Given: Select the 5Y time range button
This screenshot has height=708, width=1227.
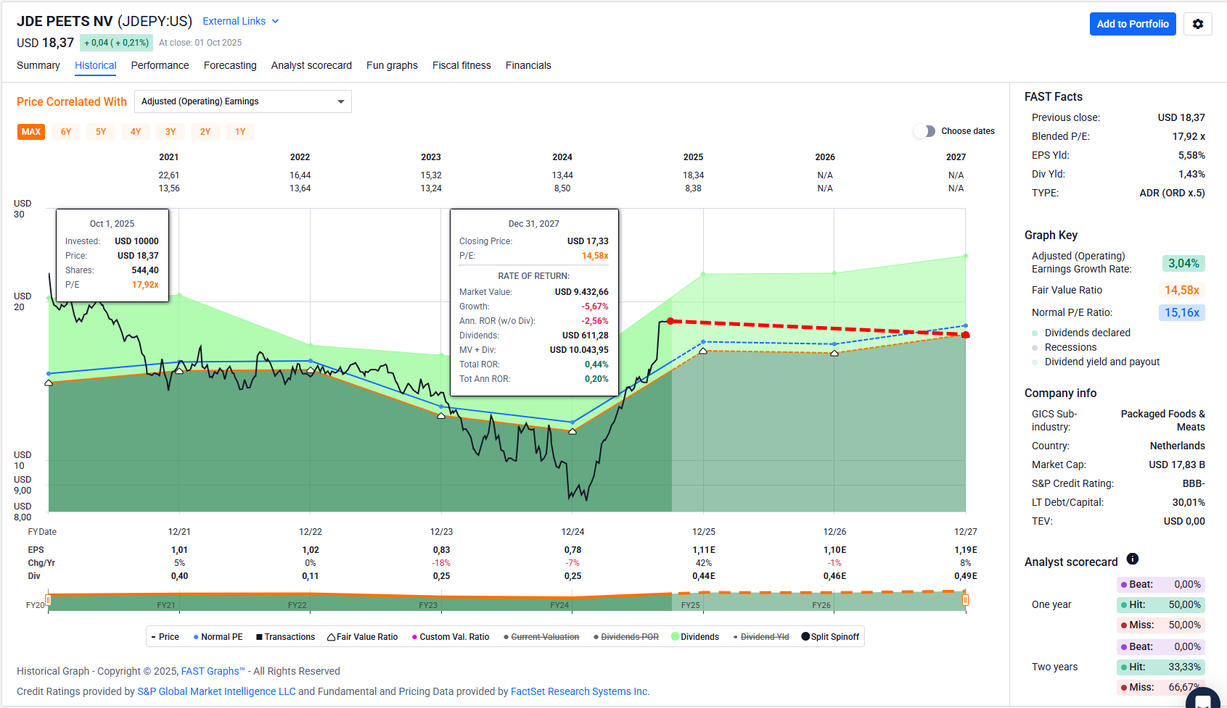Looking at the screenshot, I should pos(101,132).
